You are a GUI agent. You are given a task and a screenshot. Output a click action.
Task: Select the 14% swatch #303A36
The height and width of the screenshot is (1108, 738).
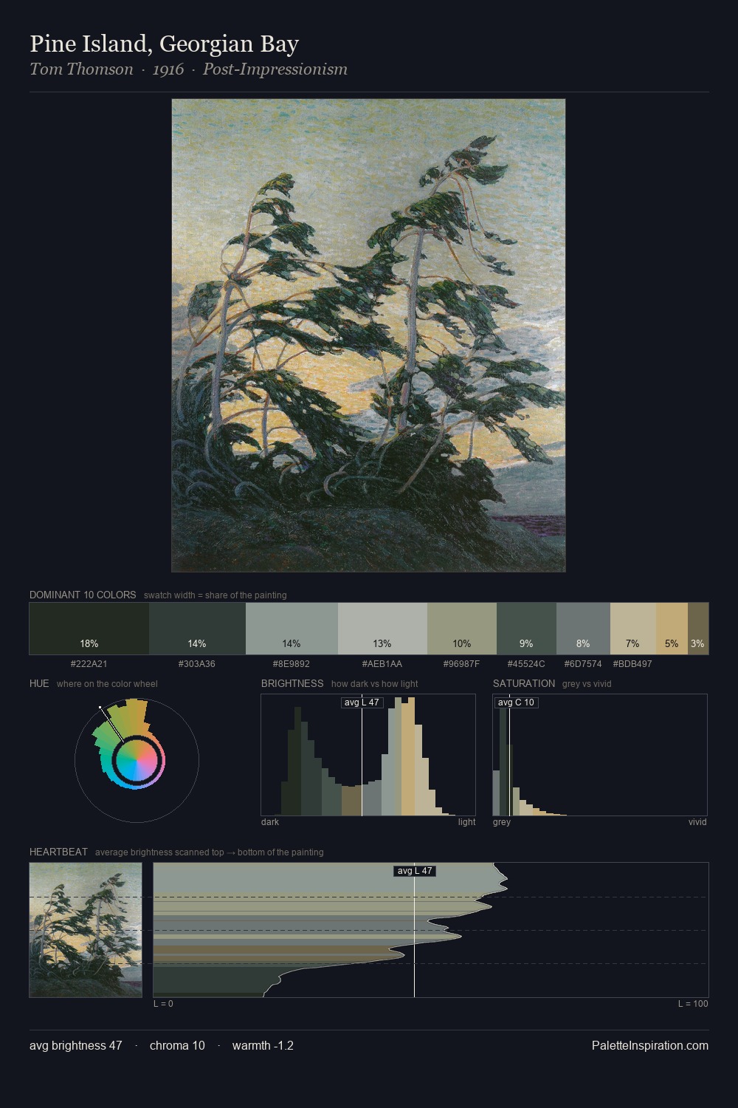[197, 629]
